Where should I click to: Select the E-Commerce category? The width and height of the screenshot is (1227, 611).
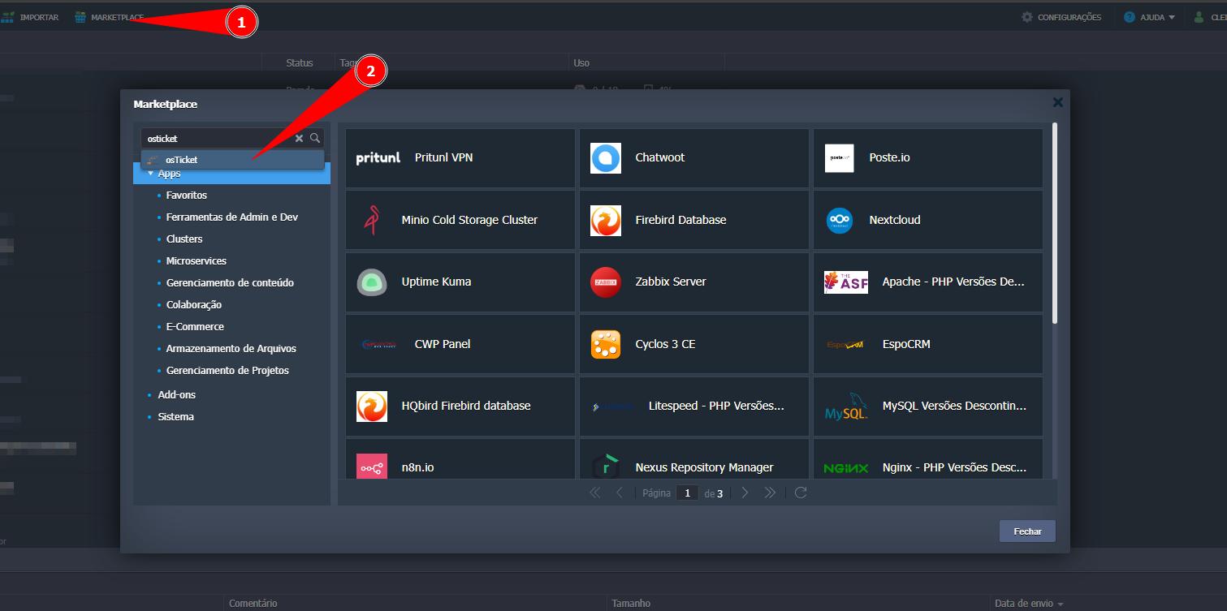coord(195,326)
